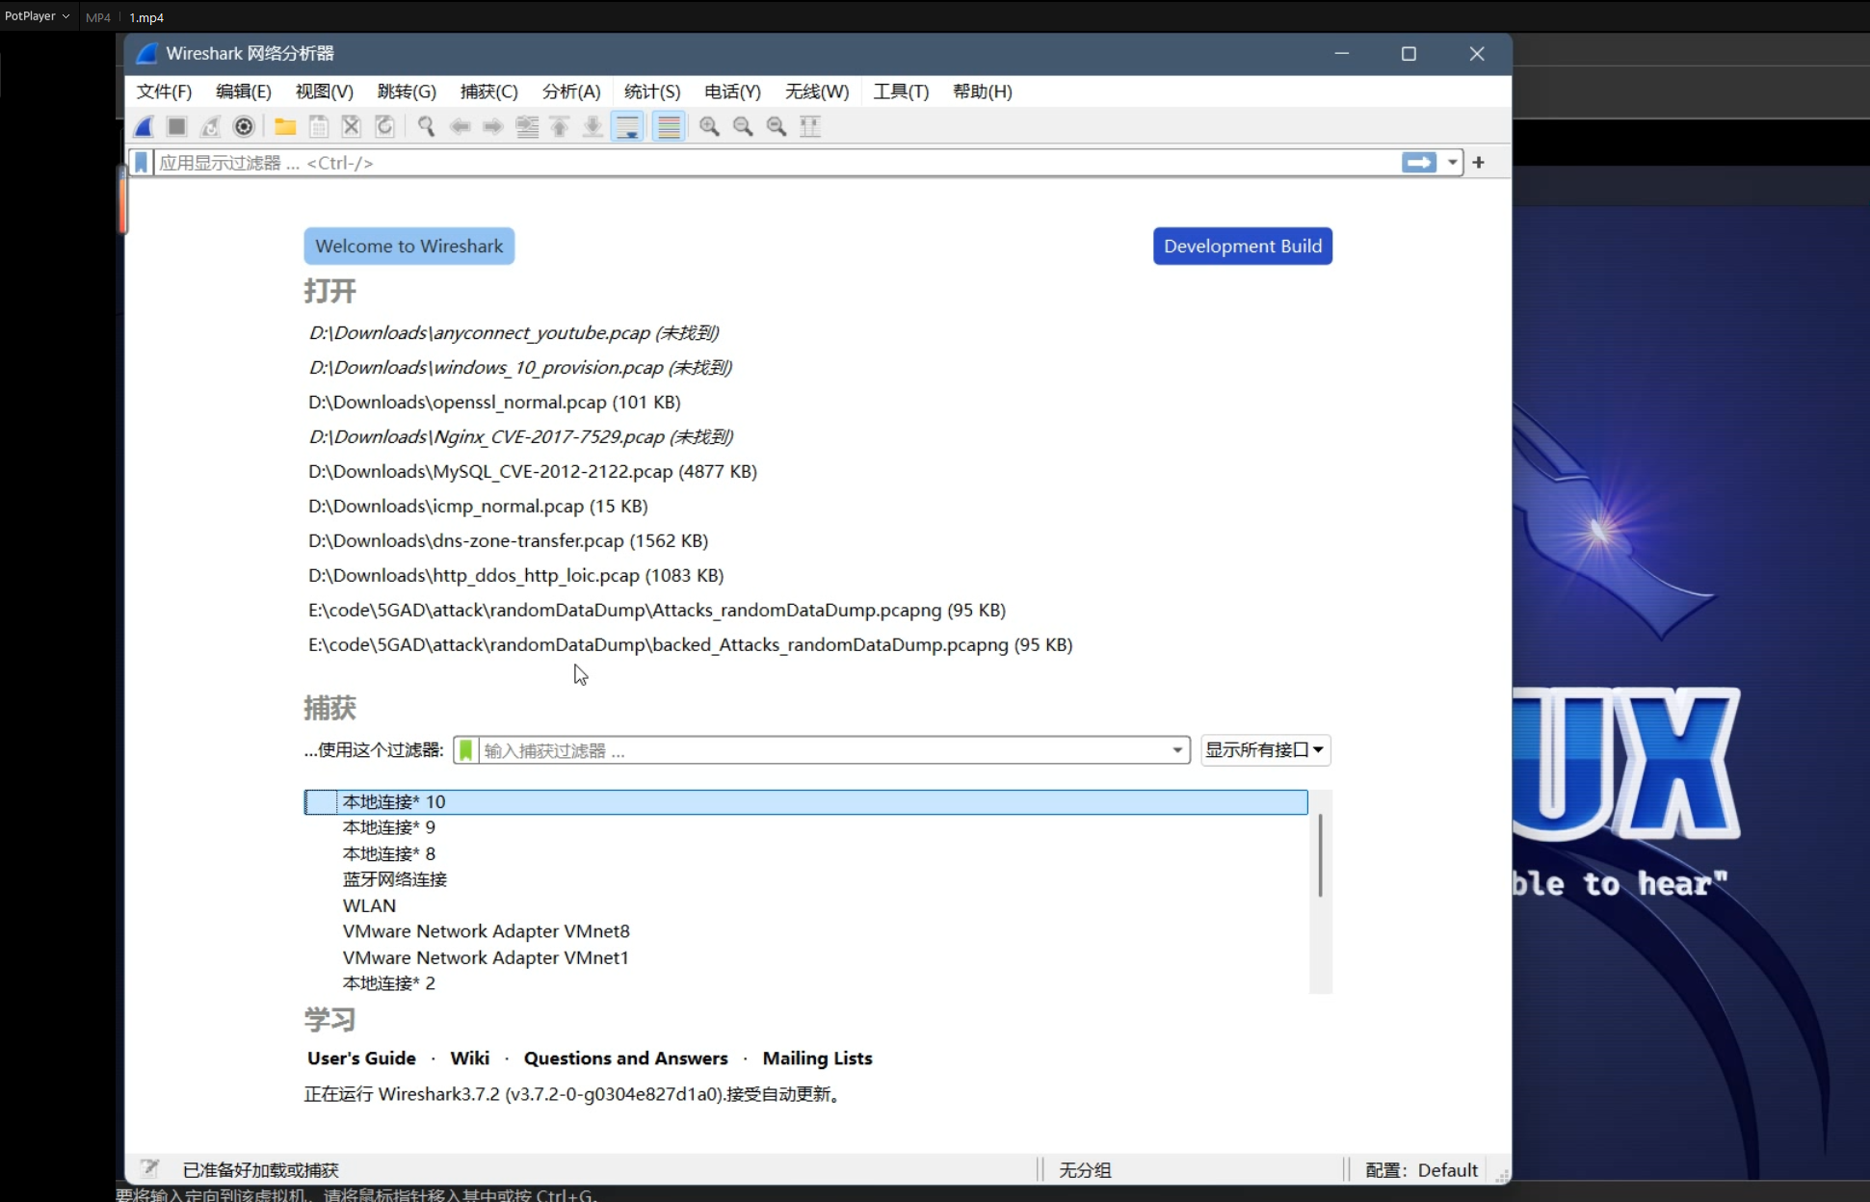Click the display filter bookmark icon
The width and height of the screenshot is (1870, 1202).
(x=142, y=163)
